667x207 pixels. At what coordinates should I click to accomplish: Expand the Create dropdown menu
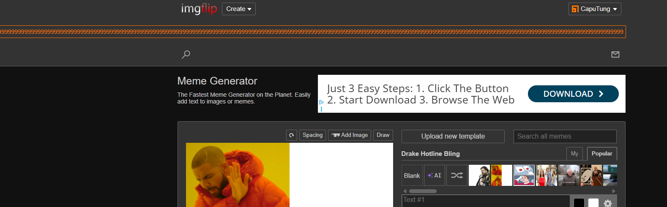[x=238, y=9]
